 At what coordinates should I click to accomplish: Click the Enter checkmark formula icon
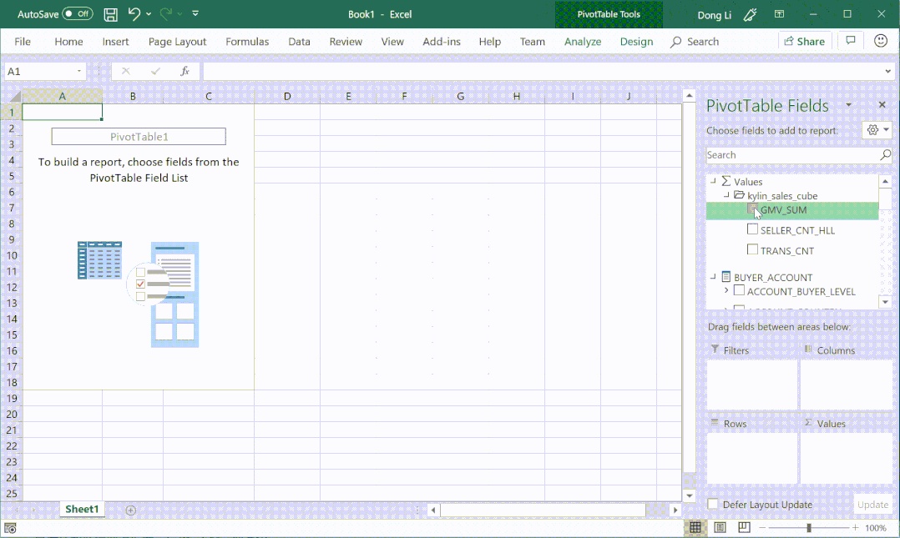155,71
